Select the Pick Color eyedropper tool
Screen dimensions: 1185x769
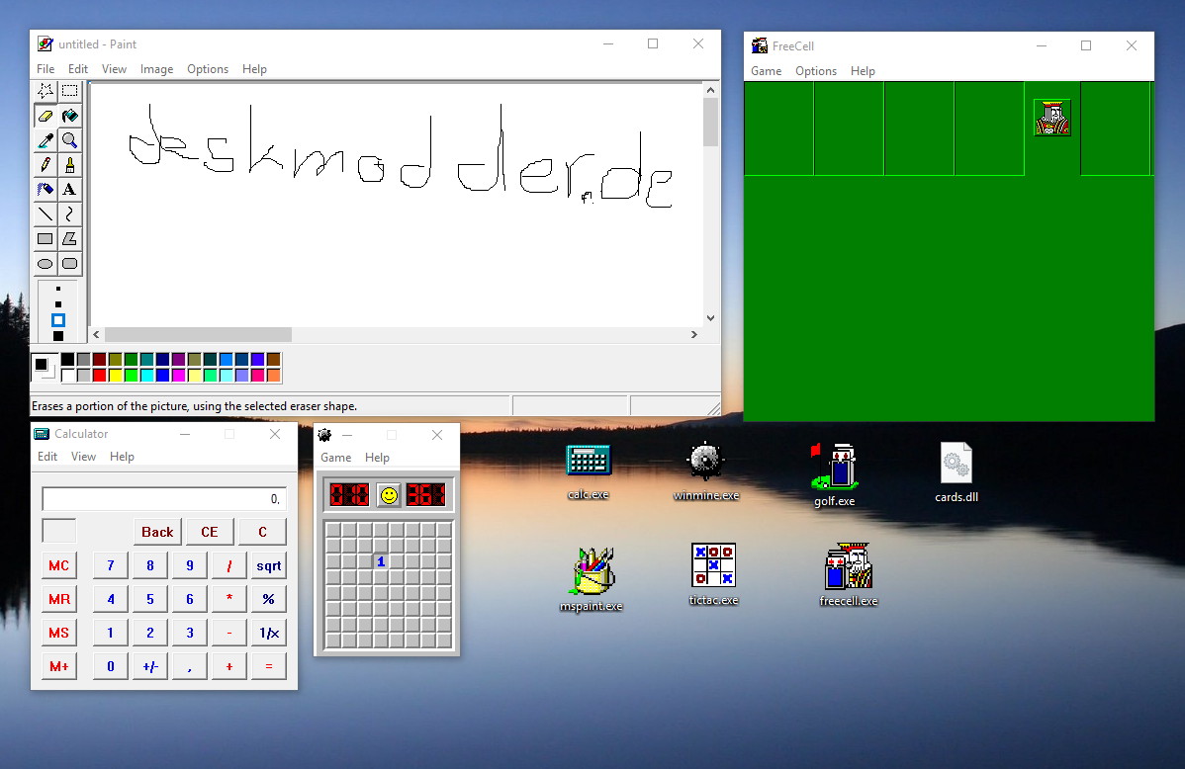pyautogui.click(x=46, y=140)
